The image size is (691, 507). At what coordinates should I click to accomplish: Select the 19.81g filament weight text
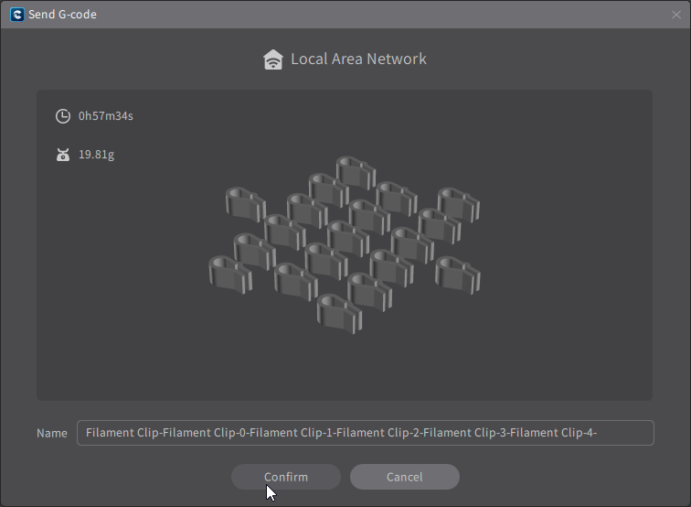[x=97, y=155]
